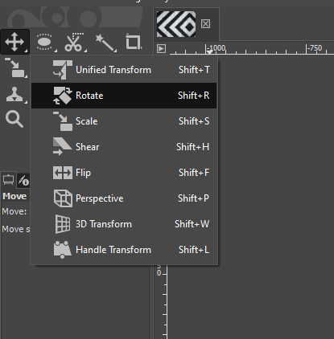
Task: Switch to the zigzag pattern image tab
Action: click(176, 24)
